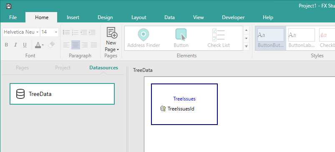
Task: Expand the Elements gallery more arrow
Action: 246,46
